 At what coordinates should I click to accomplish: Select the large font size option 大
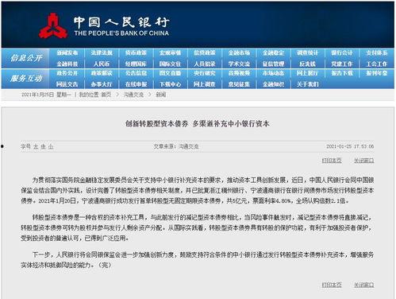[36, 146]
